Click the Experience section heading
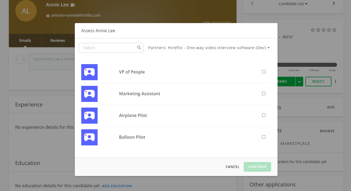 (x=29, y=105)
